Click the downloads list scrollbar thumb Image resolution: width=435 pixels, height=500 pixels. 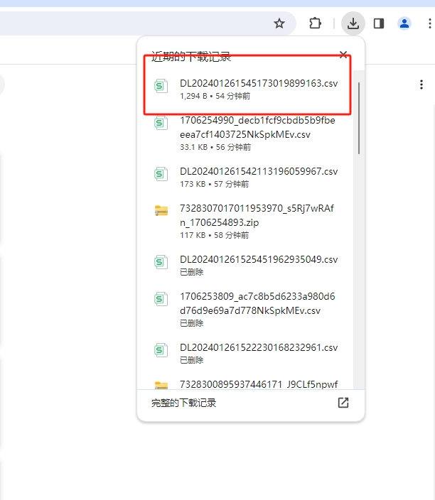(x=359, y=118)
